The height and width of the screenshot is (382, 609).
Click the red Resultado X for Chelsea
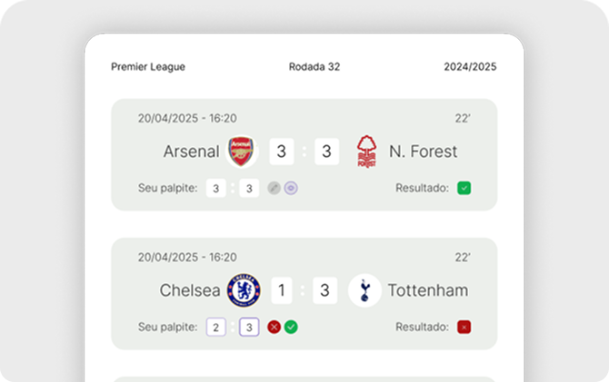[464, 327]
